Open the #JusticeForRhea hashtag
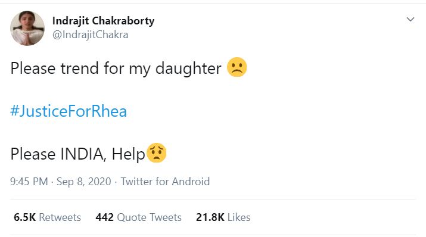 (x=69, y=111)
